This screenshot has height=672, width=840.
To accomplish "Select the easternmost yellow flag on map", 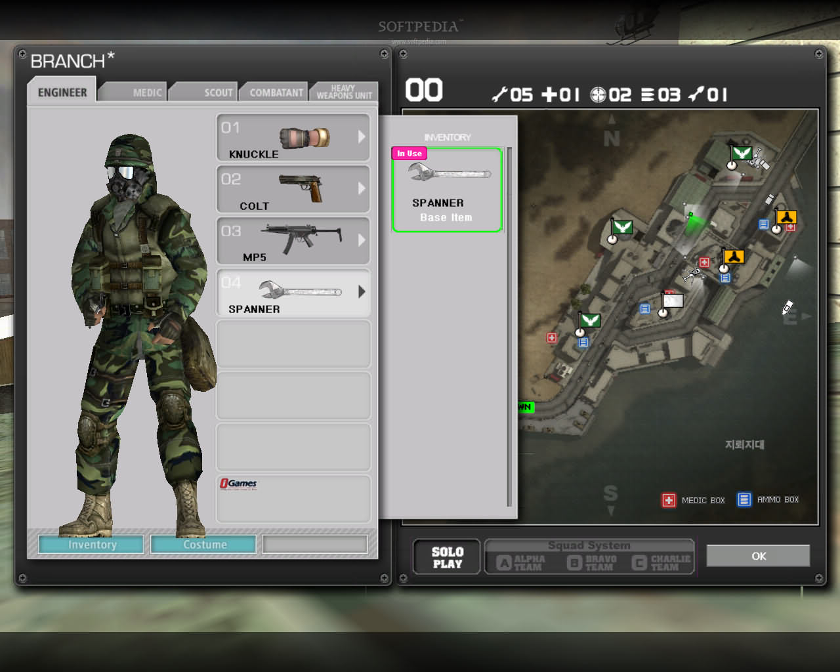I will pyautogui.click(x=786, y=217).
